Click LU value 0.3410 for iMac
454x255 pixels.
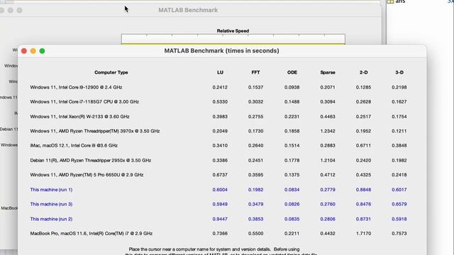tap(220, 145)
